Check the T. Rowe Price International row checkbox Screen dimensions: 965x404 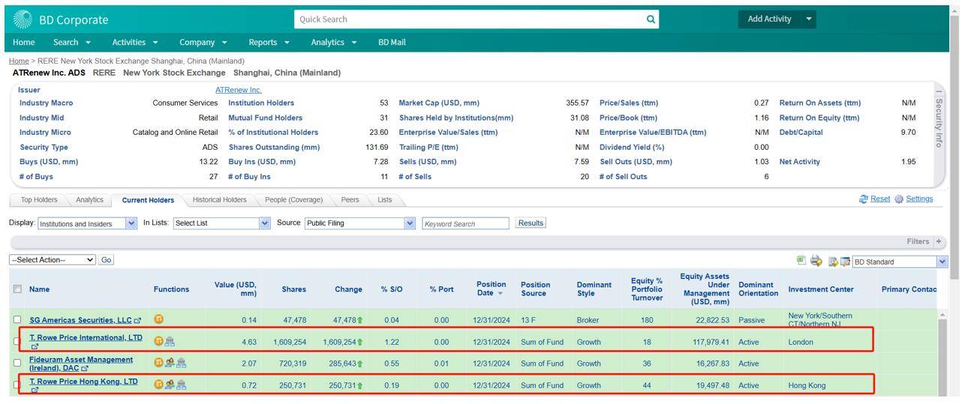[17, 343]
